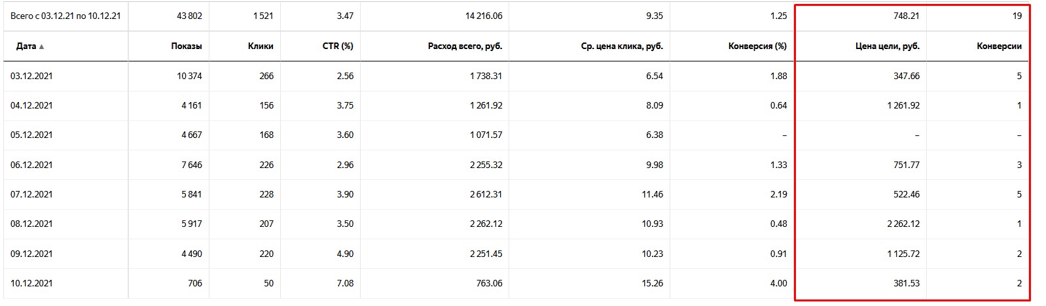Click the Ср. цена клика, руб. header
The height and width of the screenshot is (306, 1046).
[x=622, y=46]
